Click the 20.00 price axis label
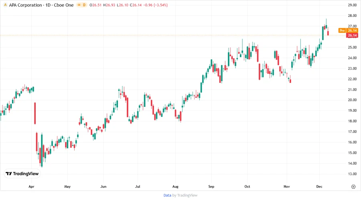Viewport: 361px width, 200px height. tap(352, 100)
